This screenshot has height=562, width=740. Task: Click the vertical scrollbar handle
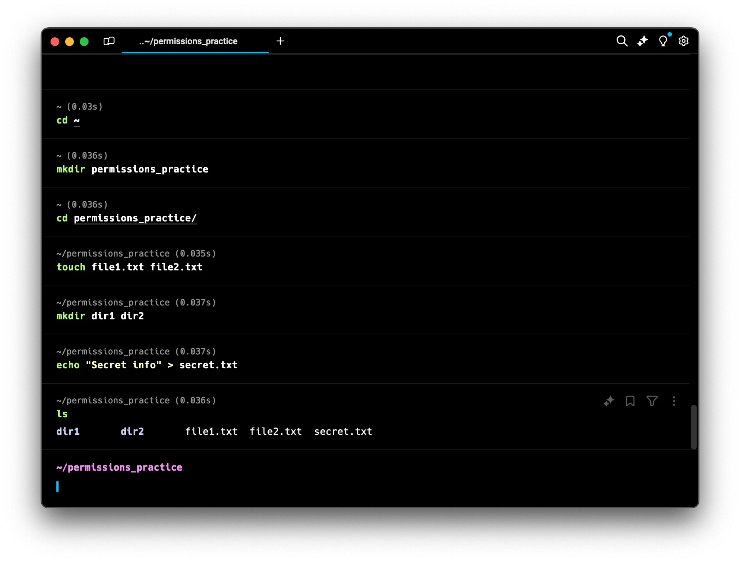pyautogui.click(x=694, y=427)
